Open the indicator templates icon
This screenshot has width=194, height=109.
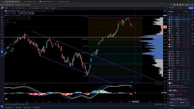pyautogui.click(x=42, y=8)
